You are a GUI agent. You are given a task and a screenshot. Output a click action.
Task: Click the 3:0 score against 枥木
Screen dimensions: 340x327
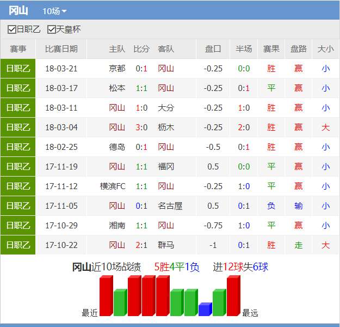[x=141, y=128]
